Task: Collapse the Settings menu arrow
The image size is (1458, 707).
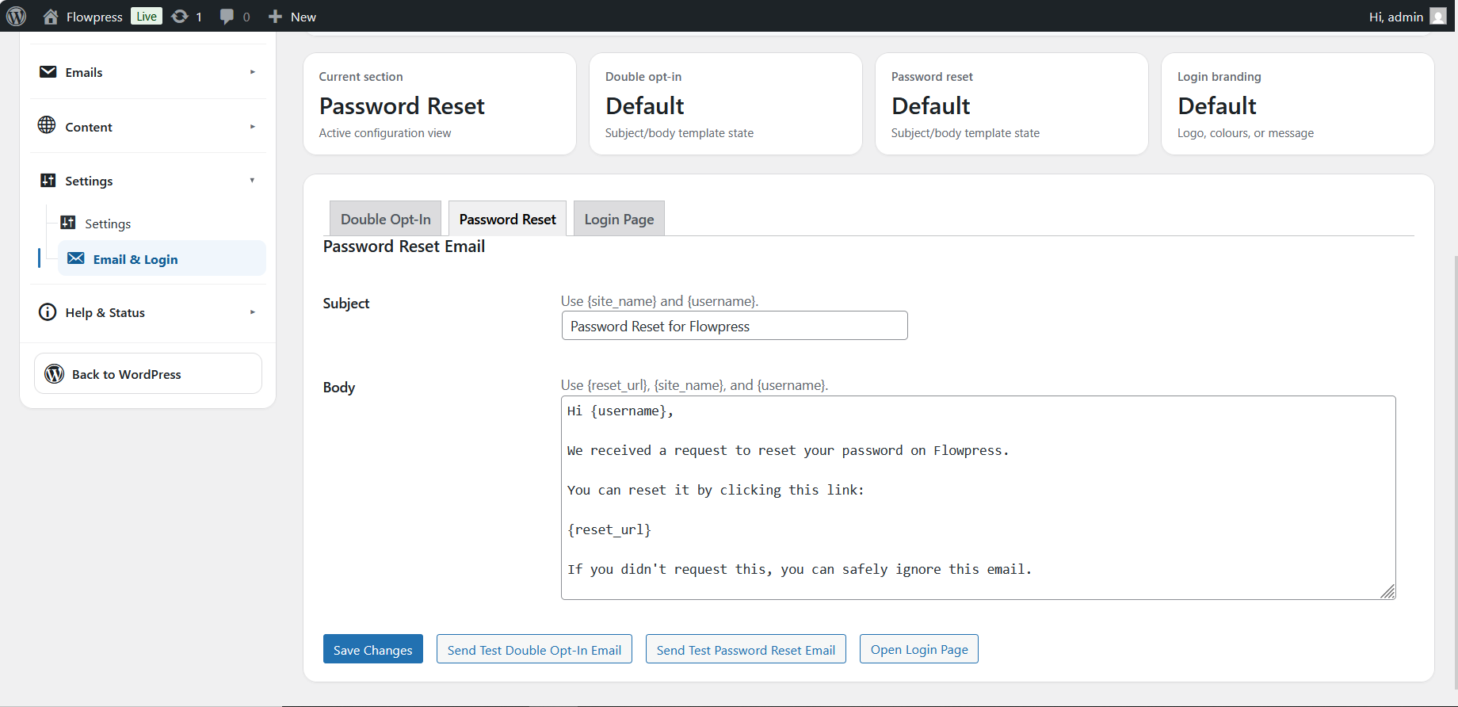Action: [253, 181]
